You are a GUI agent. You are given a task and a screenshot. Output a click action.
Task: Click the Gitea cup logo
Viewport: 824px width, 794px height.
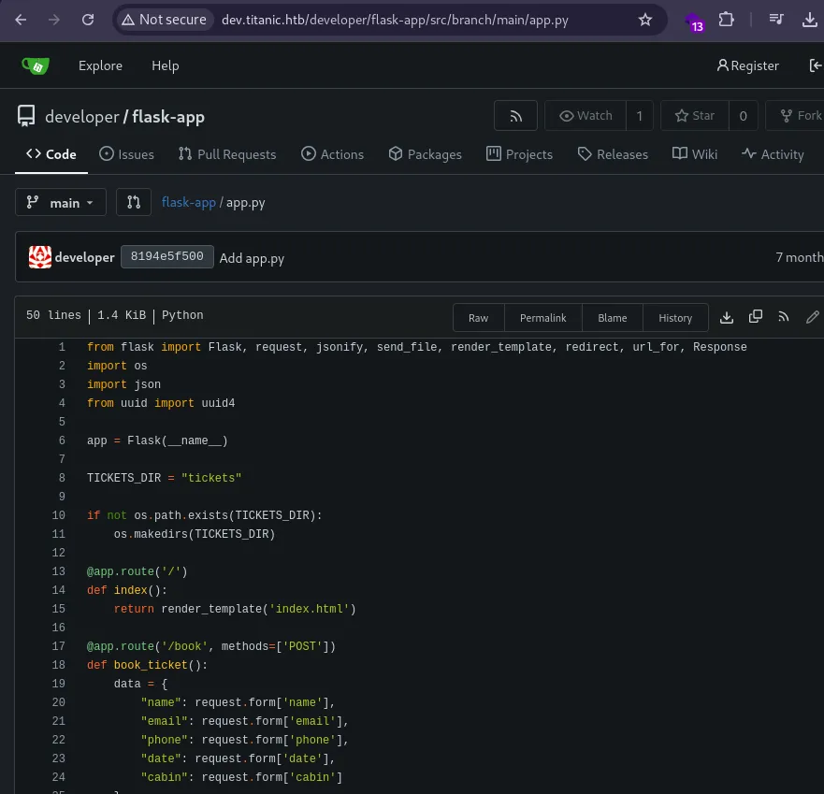[36, 65]
